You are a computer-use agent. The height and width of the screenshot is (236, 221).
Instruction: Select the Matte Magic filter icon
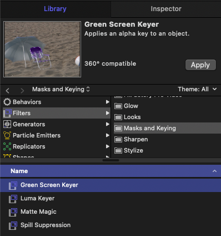(13, 212)
